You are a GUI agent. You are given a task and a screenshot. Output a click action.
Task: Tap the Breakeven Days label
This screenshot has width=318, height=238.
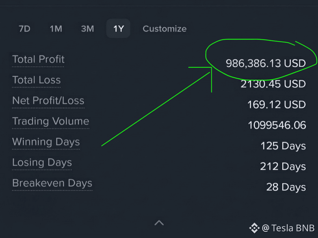[52, 183]
